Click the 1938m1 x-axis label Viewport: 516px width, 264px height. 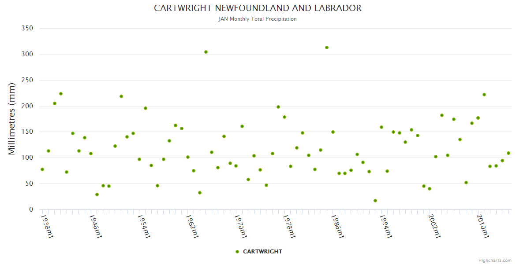[47, 226]
